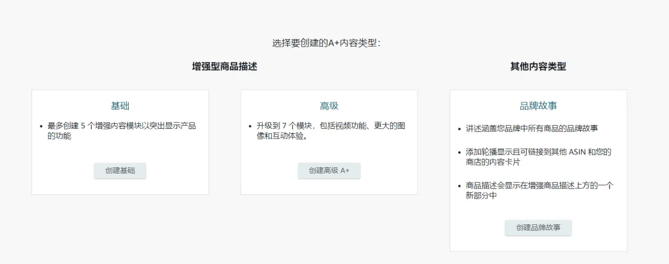Click the text about 商品描述会显示在增强商品描述上方

(539, 190)
